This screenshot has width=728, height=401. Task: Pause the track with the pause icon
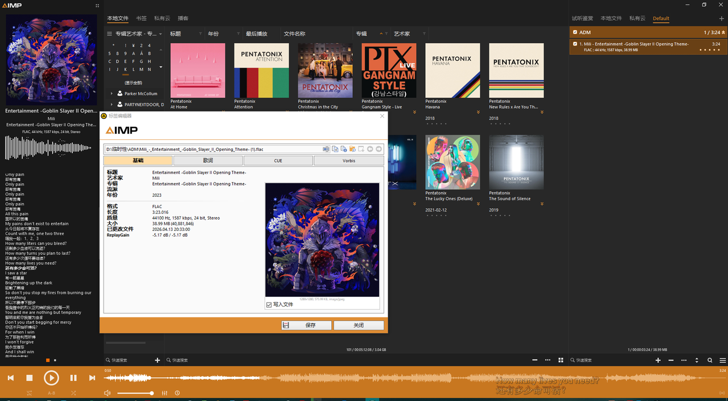[73, 378]
